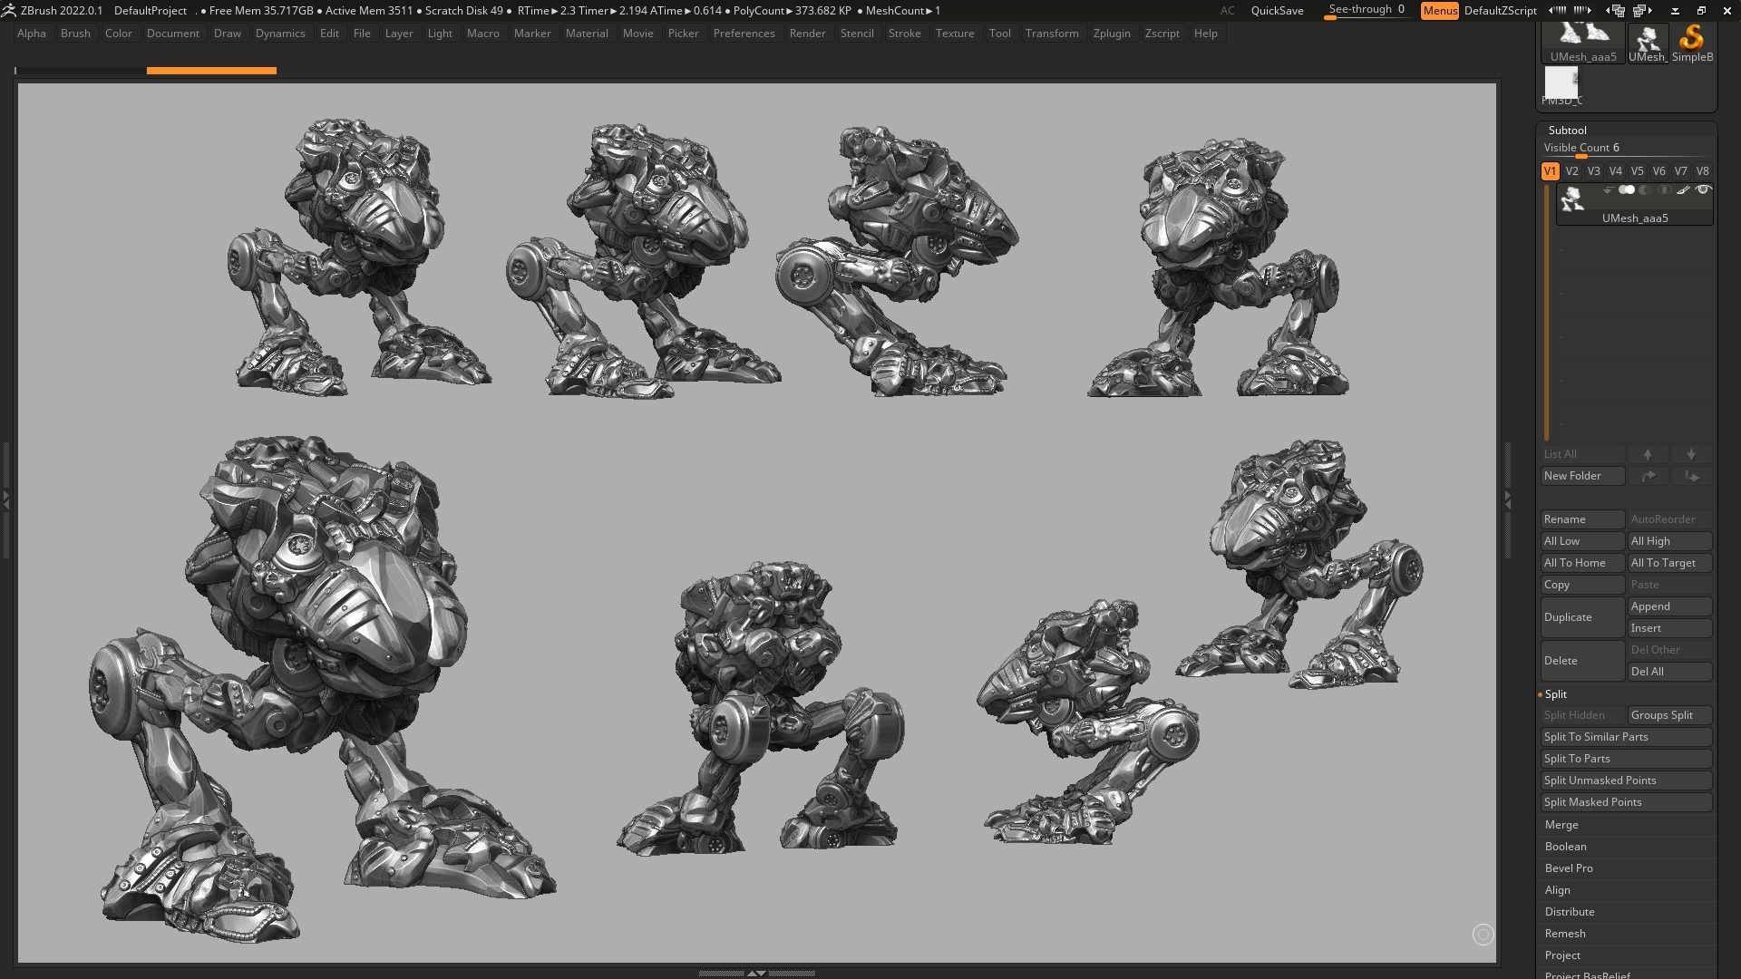
Task: Switch visibility set to V2
Action: 1571,171
